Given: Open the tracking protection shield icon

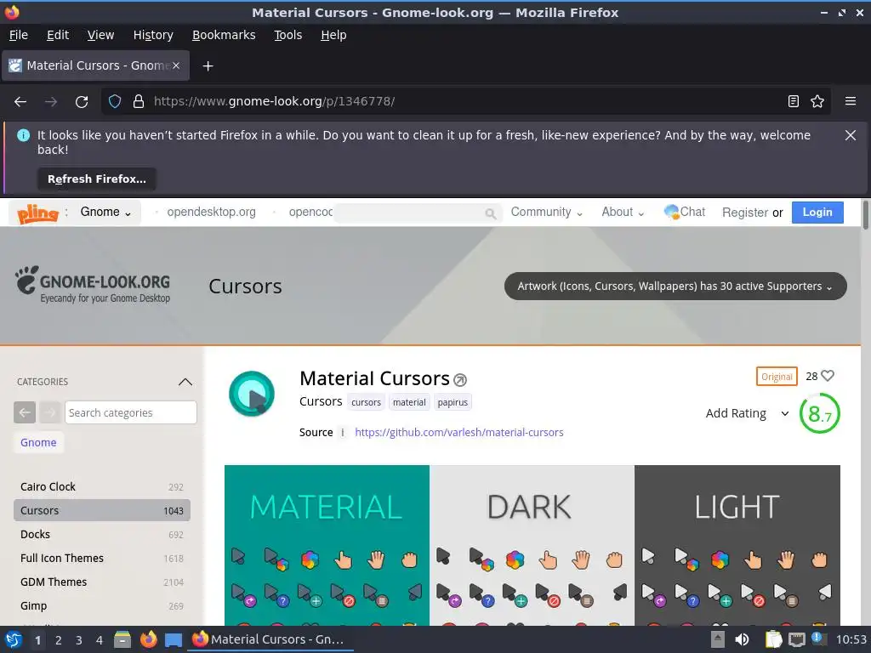Looking at the screenshot, I should coord(115,102).
